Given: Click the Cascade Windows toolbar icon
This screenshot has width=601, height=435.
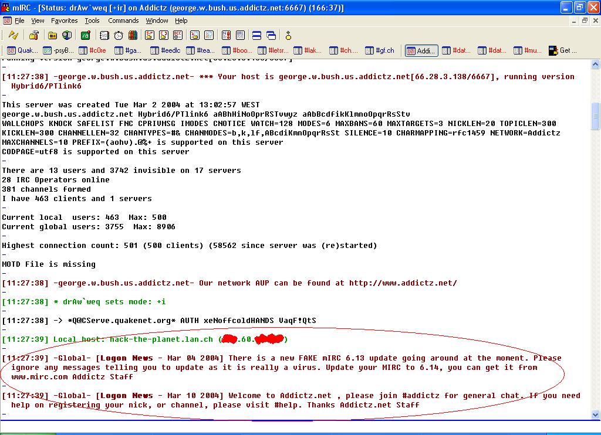Looking at the screenshot, I should click(x=271, y=36).
